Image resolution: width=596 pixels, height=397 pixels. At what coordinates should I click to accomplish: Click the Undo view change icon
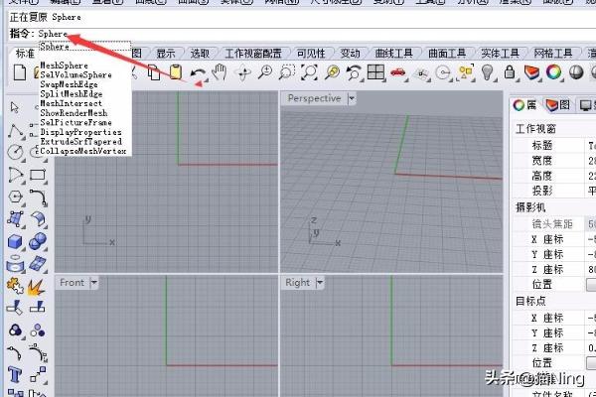pyautogui.click(x=354, y=72)
